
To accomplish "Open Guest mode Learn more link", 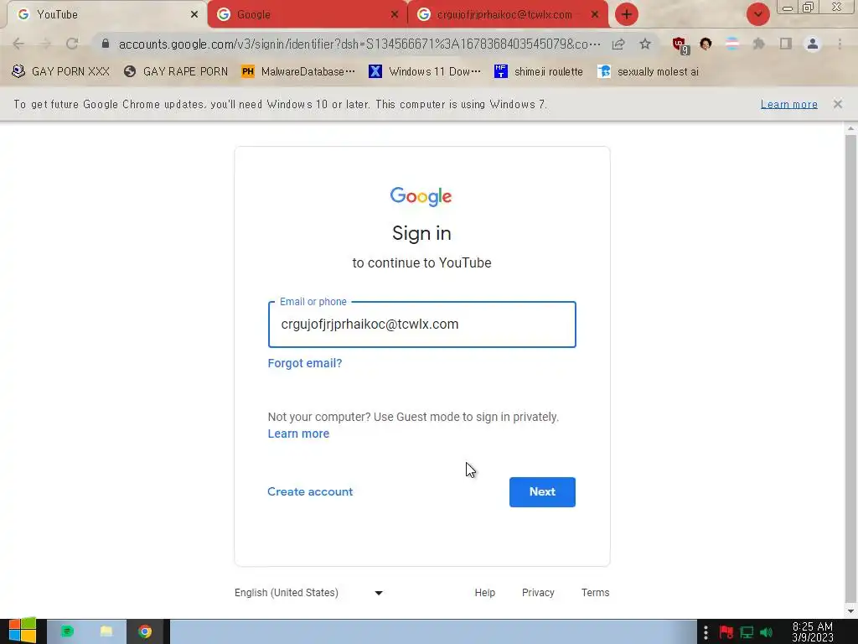I will 298,434.
